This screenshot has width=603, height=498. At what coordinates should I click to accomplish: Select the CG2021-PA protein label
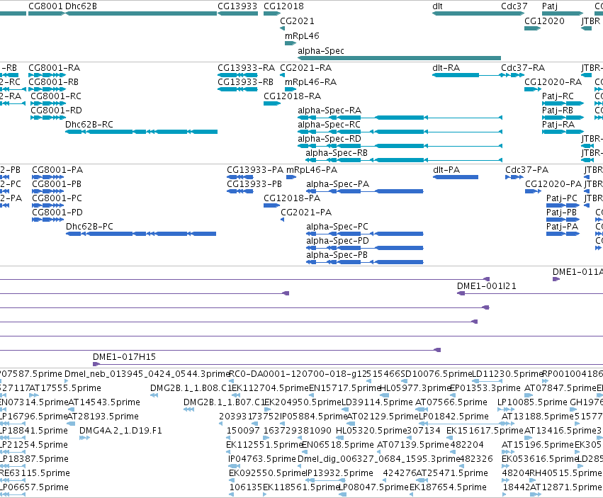pyautogui.click(x=306, y=213)
